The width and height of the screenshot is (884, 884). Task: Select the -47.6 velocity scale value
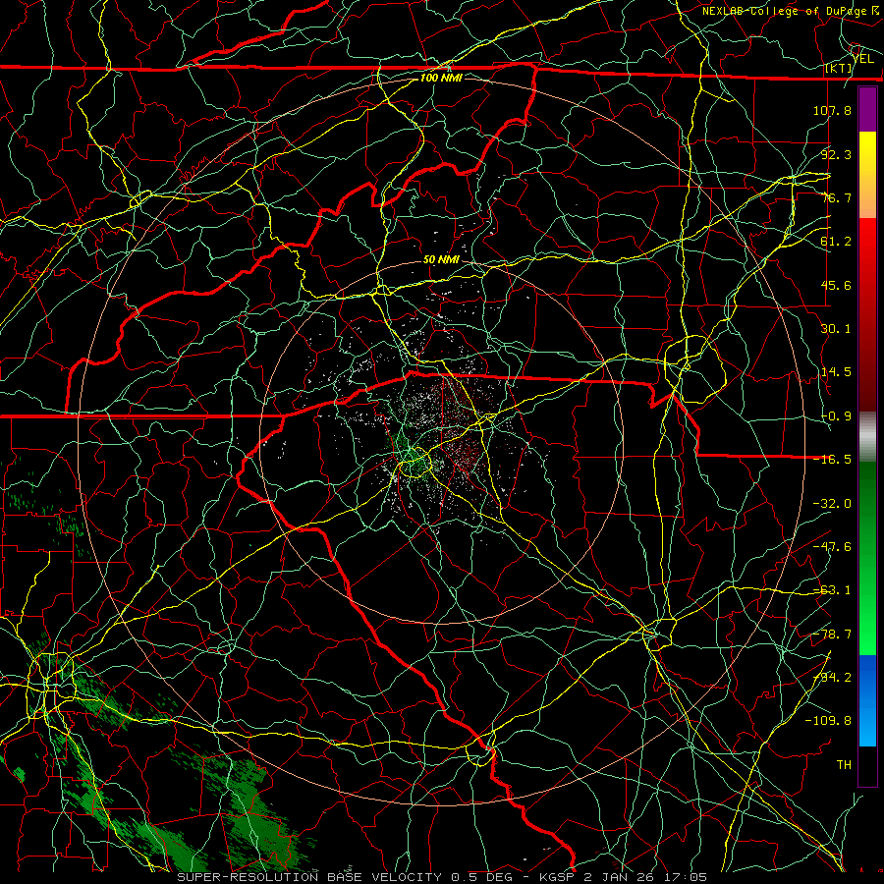832,547
